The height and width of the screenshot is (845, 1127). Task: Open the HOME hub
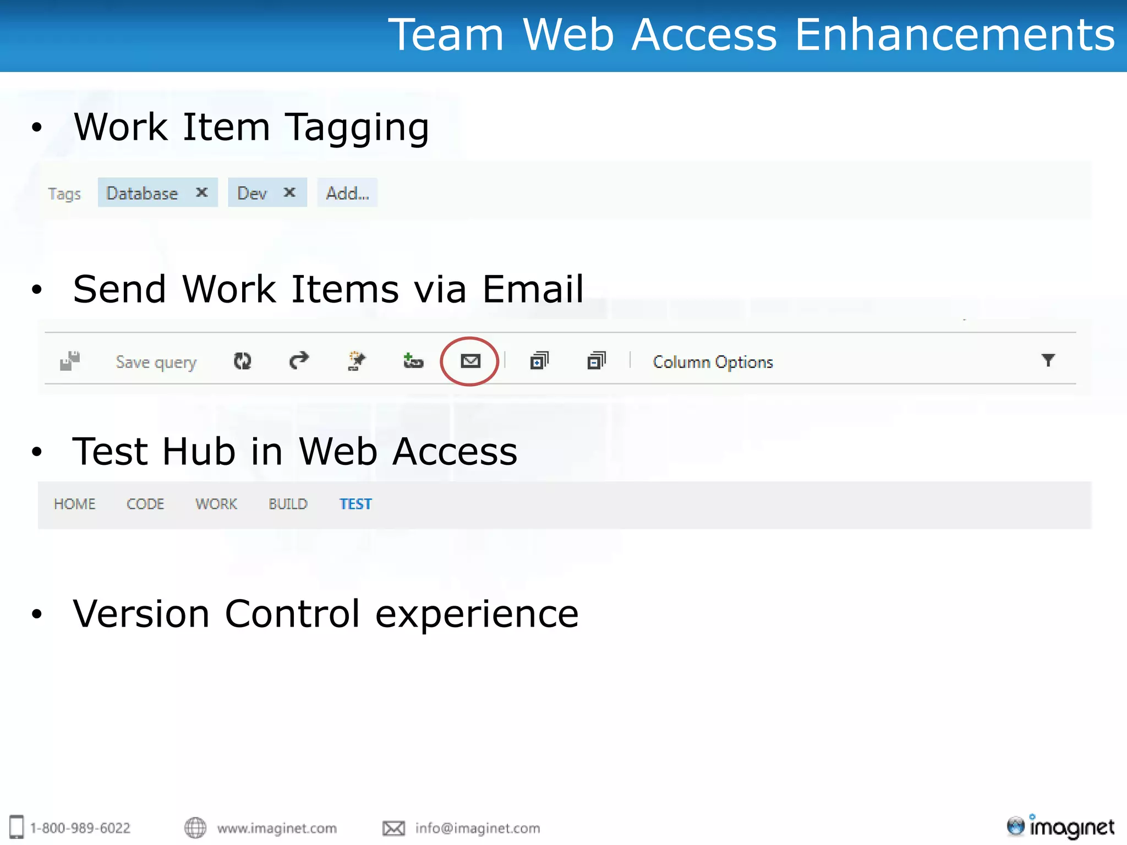74,504
